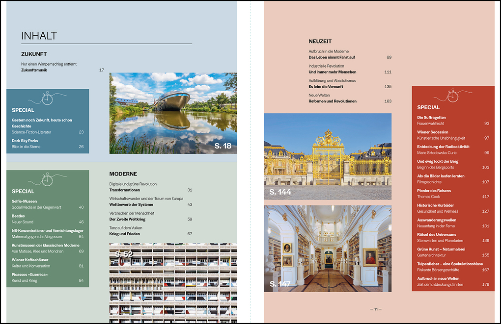Select the library interior photo S. 147

(x=328, y=249)
